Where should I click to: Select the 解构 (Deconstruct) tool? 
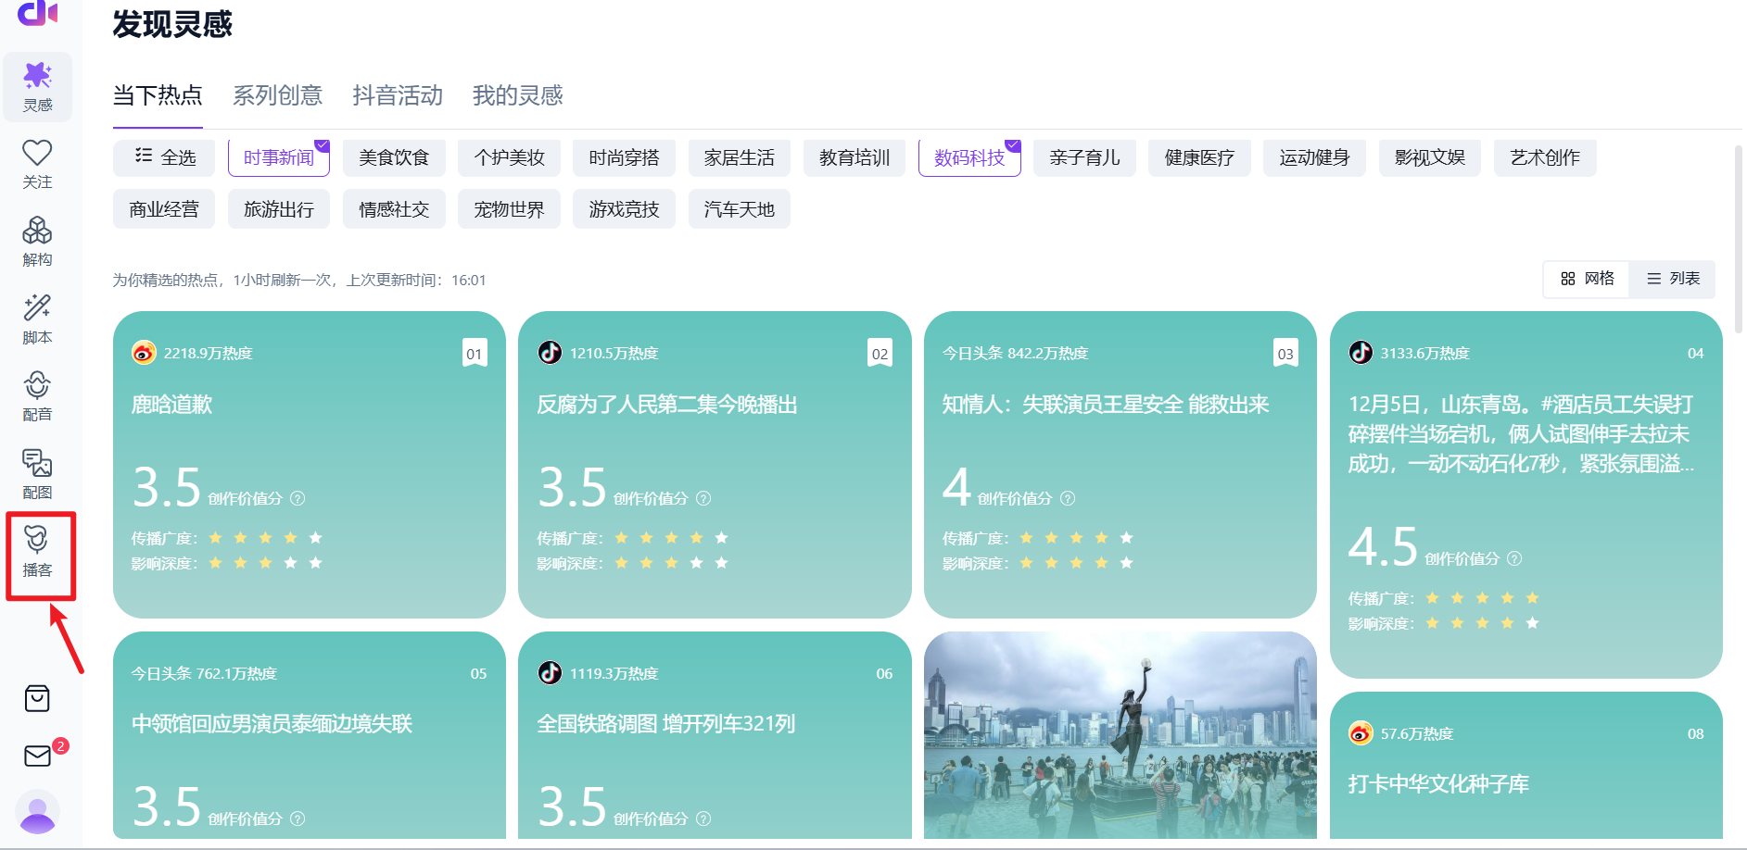37,241
